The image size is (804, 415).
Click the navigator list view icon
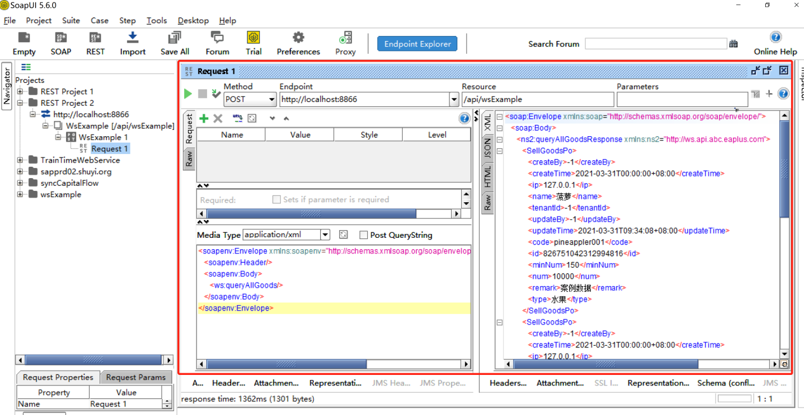(26, 67)
